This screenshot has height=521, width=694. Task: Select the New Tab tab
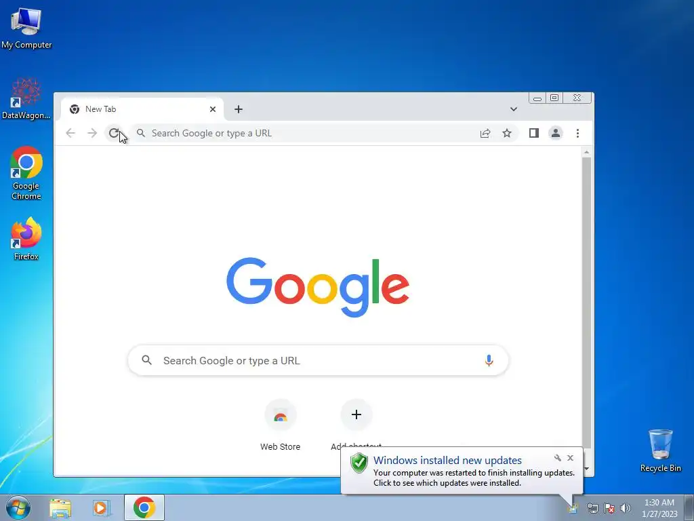[142, 109]
